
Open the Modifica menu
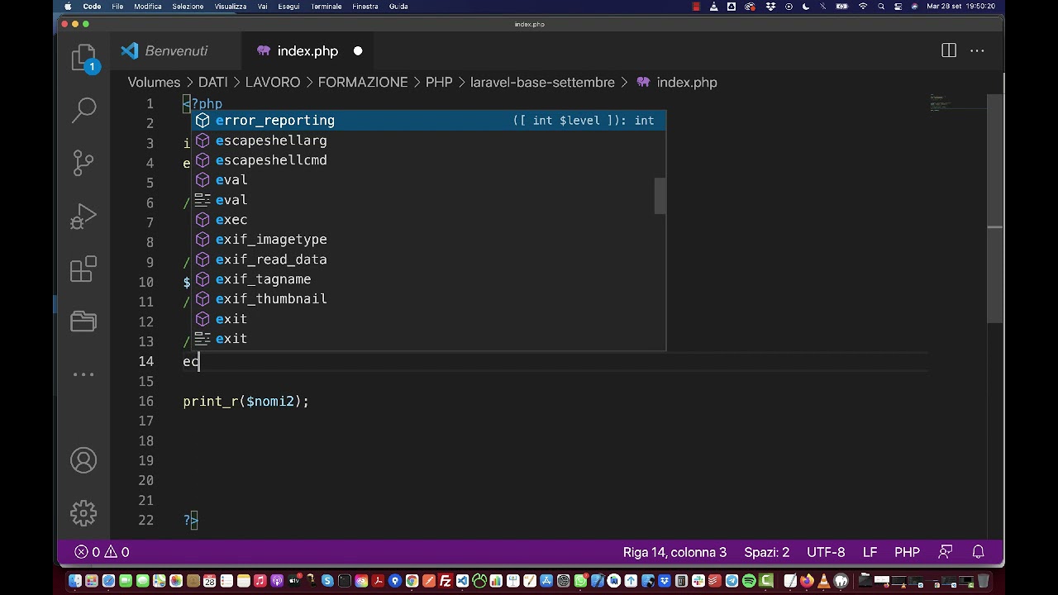[x=148, y=6]
